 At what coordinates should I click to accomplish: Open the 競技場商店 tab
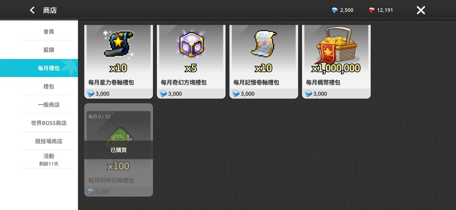48,141
